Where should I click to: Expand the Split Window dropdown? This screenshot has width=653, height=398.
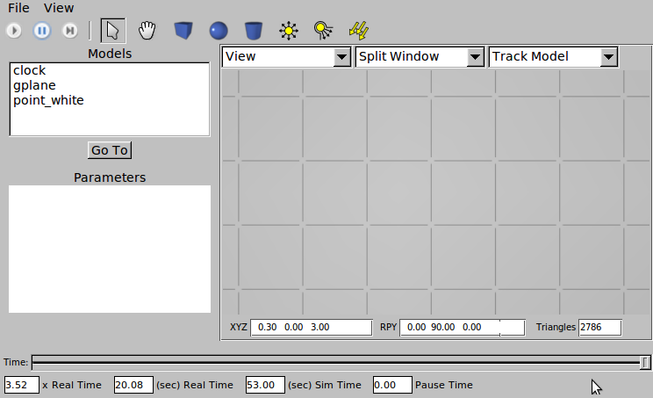point(420,57)
